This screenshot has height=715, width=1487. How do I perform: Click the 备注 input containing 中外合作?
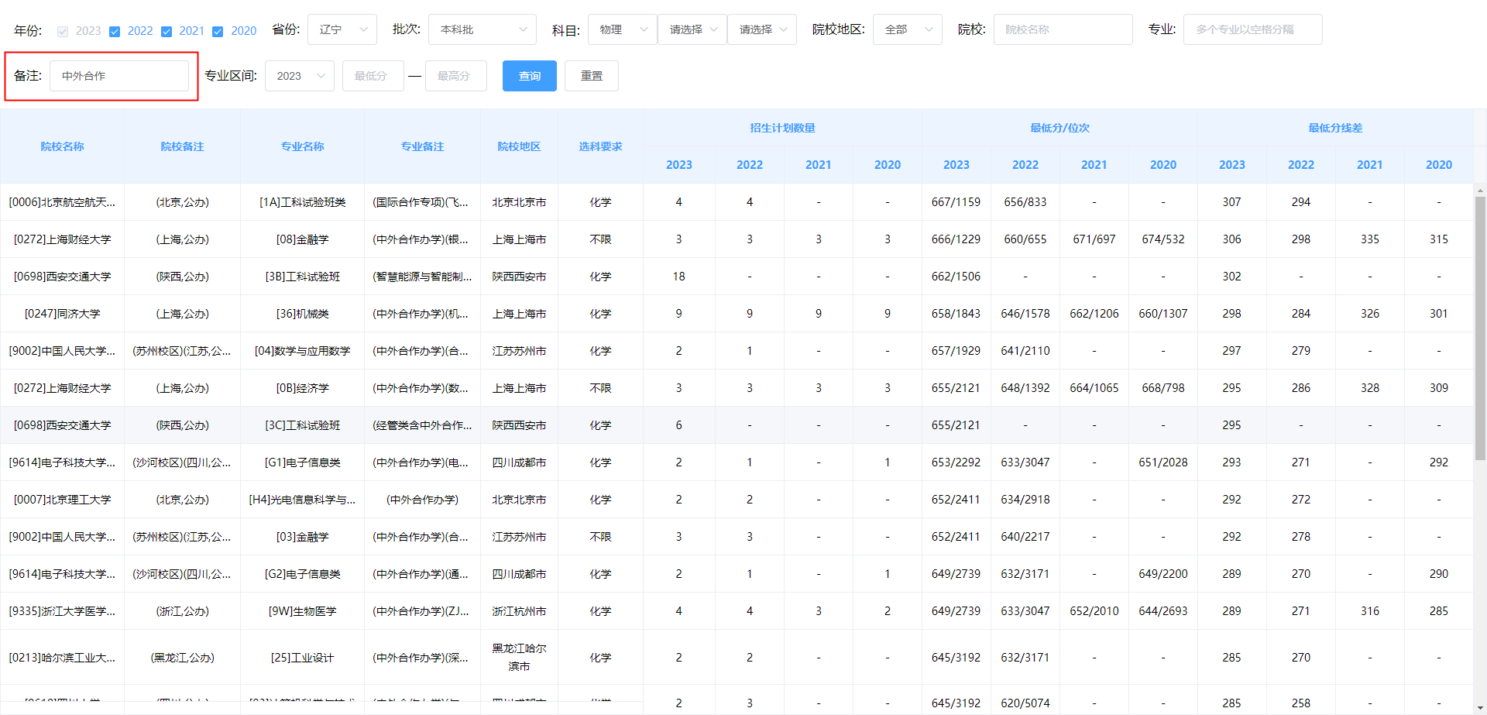pyautogui.click(x=119, y=75)
